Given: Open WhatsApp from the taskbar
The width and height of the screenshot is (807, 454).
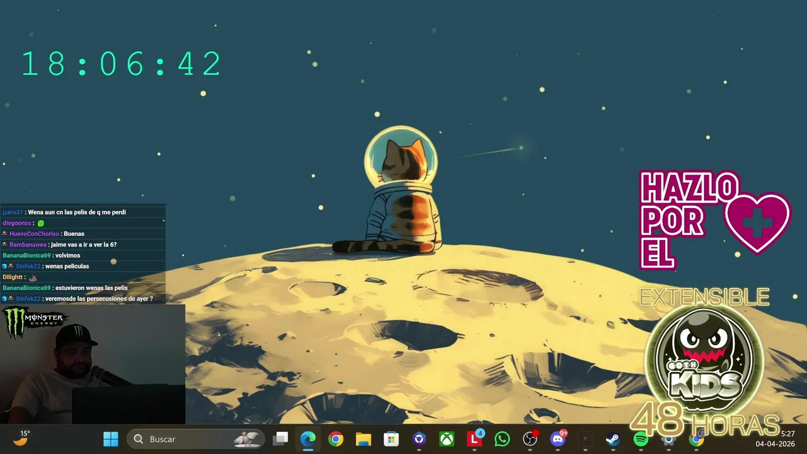Looking at the screenshot, I should [502, 439].
